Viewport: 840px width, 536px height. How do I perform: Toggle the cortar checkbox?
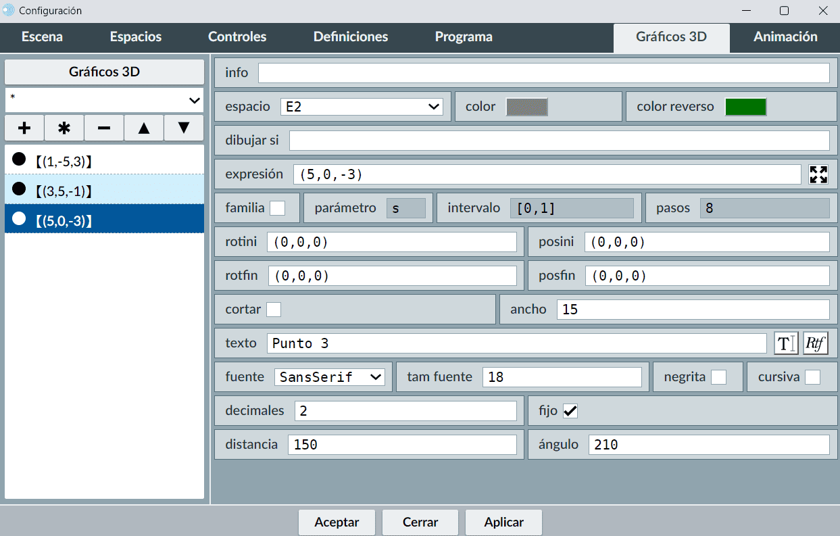point(274,310)
